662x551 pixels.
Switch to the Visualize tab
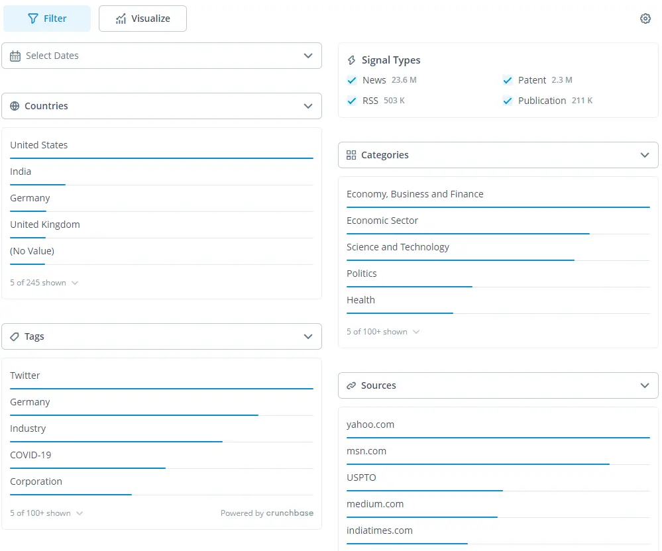tap(142, 19)
